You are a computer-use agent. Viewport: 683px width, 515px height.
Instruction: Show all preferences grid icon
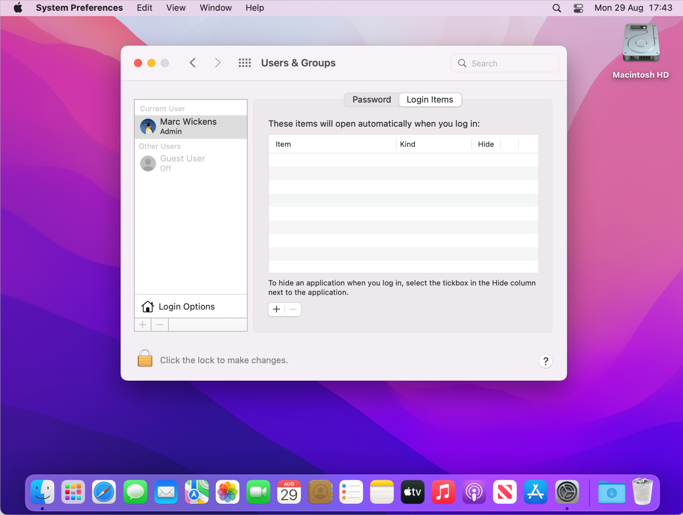click(x=244, y=63)
